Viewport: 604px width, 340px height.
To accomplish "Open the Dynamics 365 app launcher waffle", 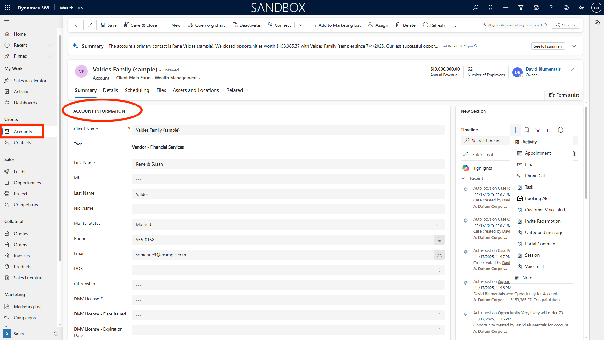I will 8,8.
